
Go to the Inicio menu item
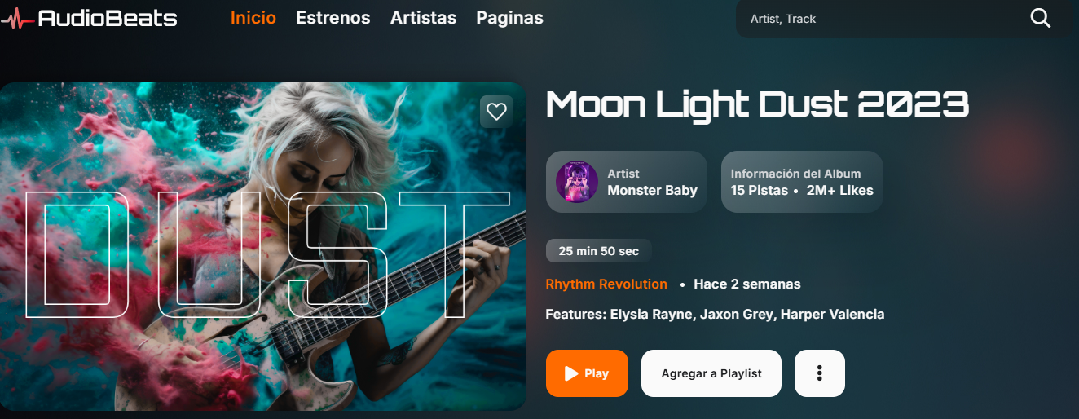(x=253, y=17)
